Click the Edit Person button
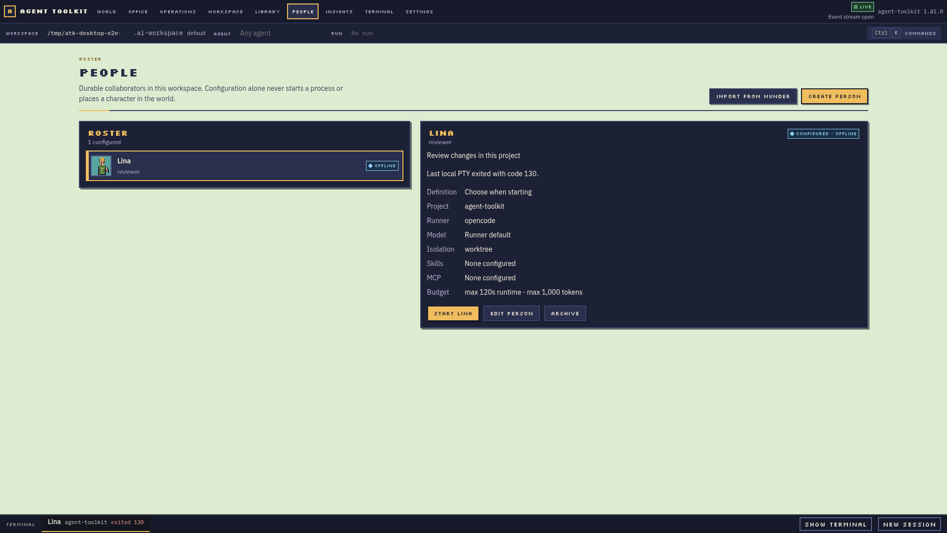Viewport: 947px width, 533px height. (511, 313)
